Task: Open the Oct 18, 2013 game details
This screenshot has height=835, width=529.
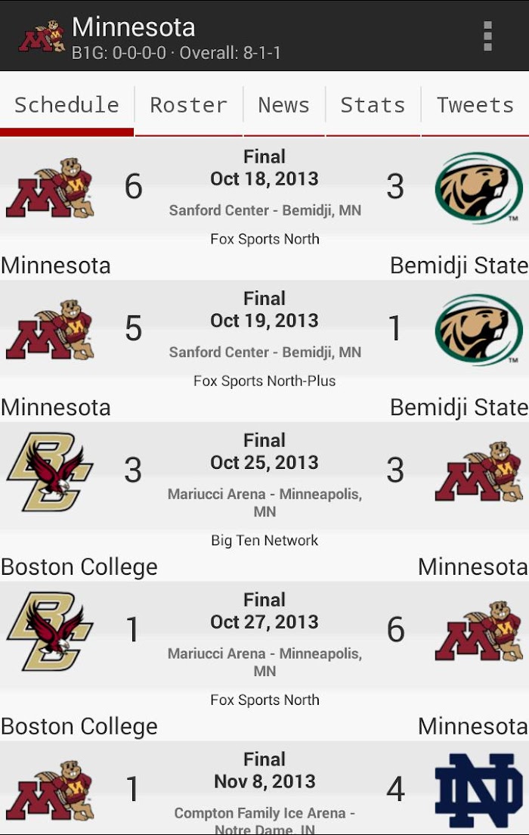Action: click(264, 179)
